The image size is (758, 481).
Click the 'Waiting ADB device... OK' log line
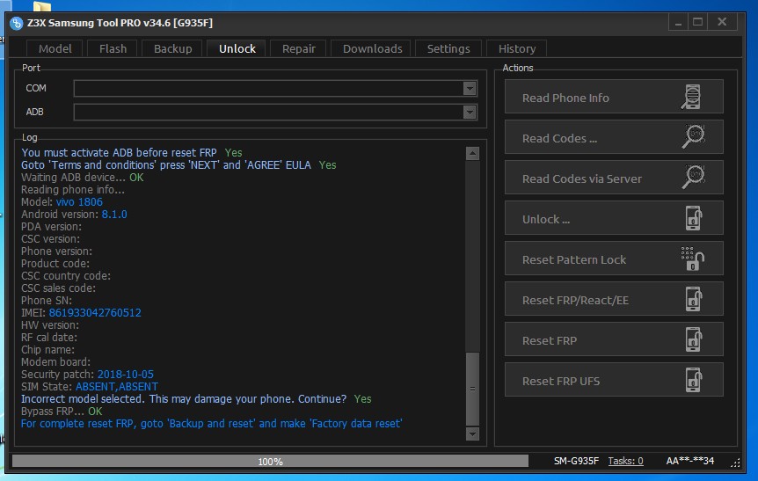82,178
